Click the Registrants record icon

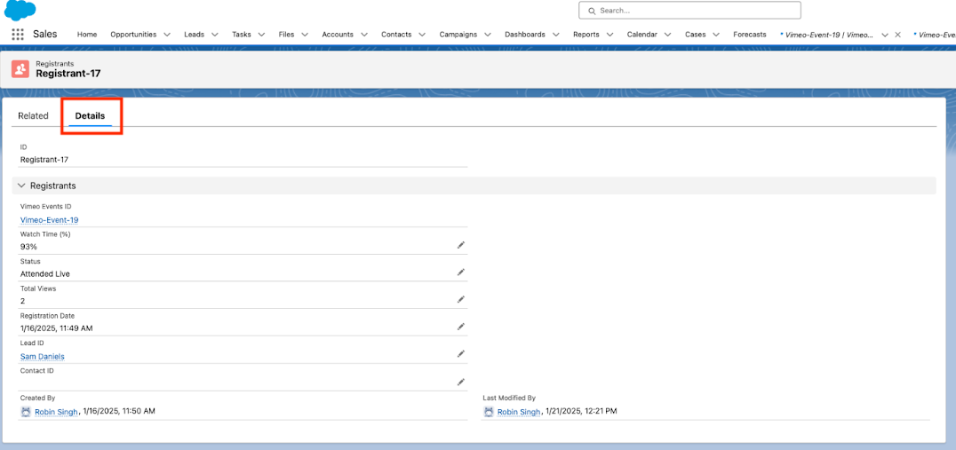click(x=20, y=69)
